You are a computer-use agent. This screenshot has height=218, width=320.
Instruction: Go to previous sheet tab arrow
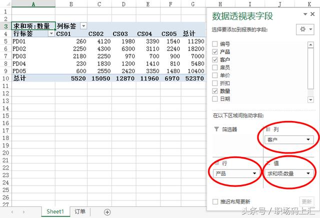(12, 212)
